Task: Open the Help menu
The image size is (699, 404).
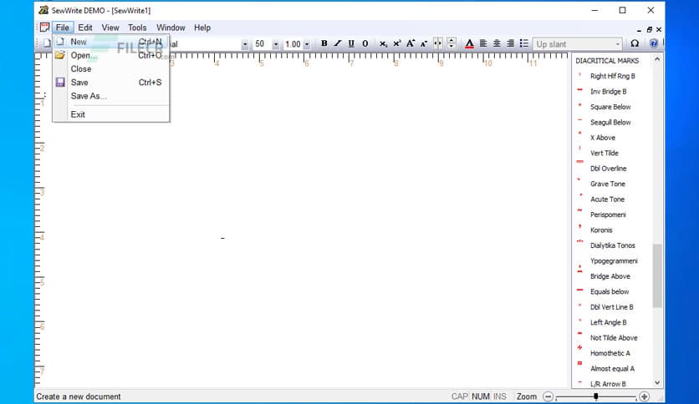Action: click(x=202, y=28)
